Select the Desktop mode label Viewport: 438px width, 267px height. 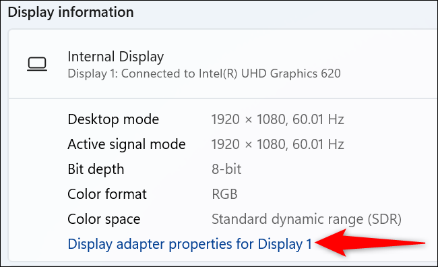(113, 119)
